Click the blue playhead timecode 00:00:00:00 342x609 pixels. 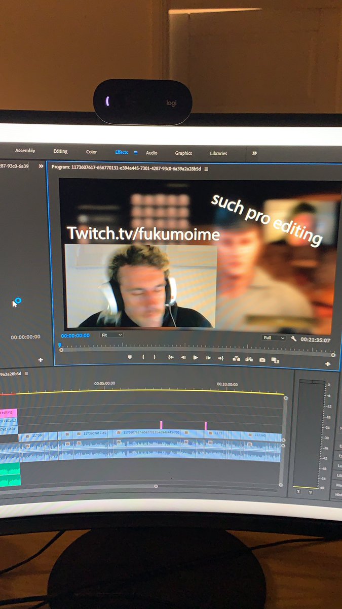click(x=75, y=335)
